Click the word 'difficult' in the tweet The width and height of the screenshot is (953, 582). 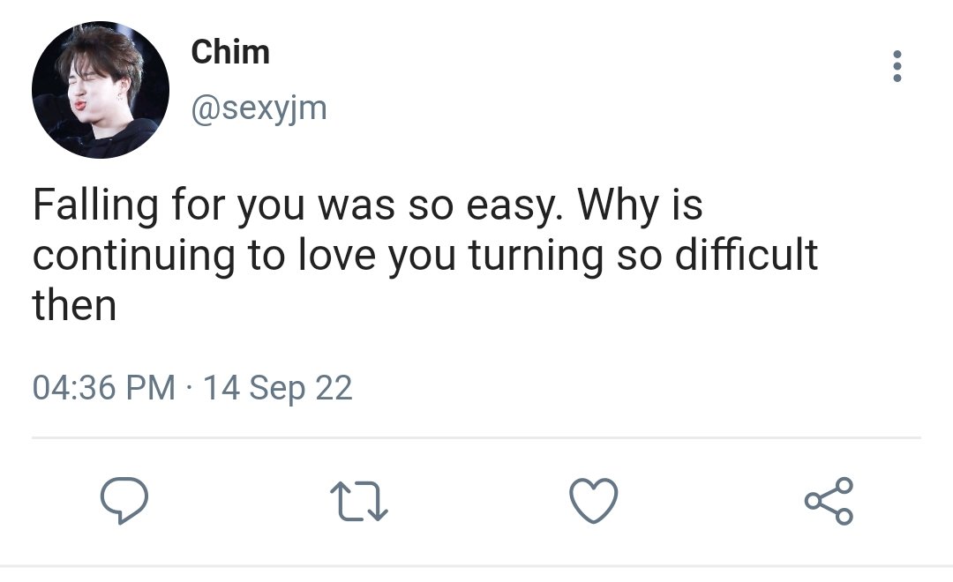(747, 254)
